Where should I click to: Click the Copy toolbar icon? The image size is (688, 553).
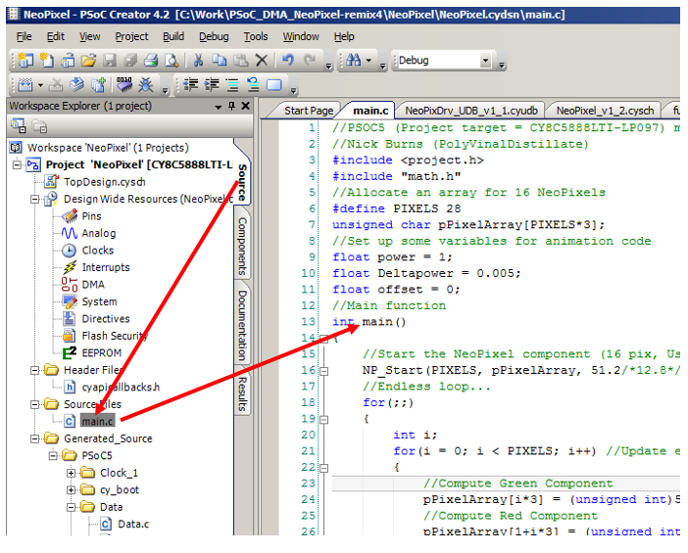tap(219, 60)
